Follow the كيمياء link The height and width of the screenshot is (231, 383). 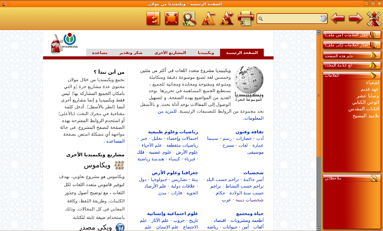[174, 159]
